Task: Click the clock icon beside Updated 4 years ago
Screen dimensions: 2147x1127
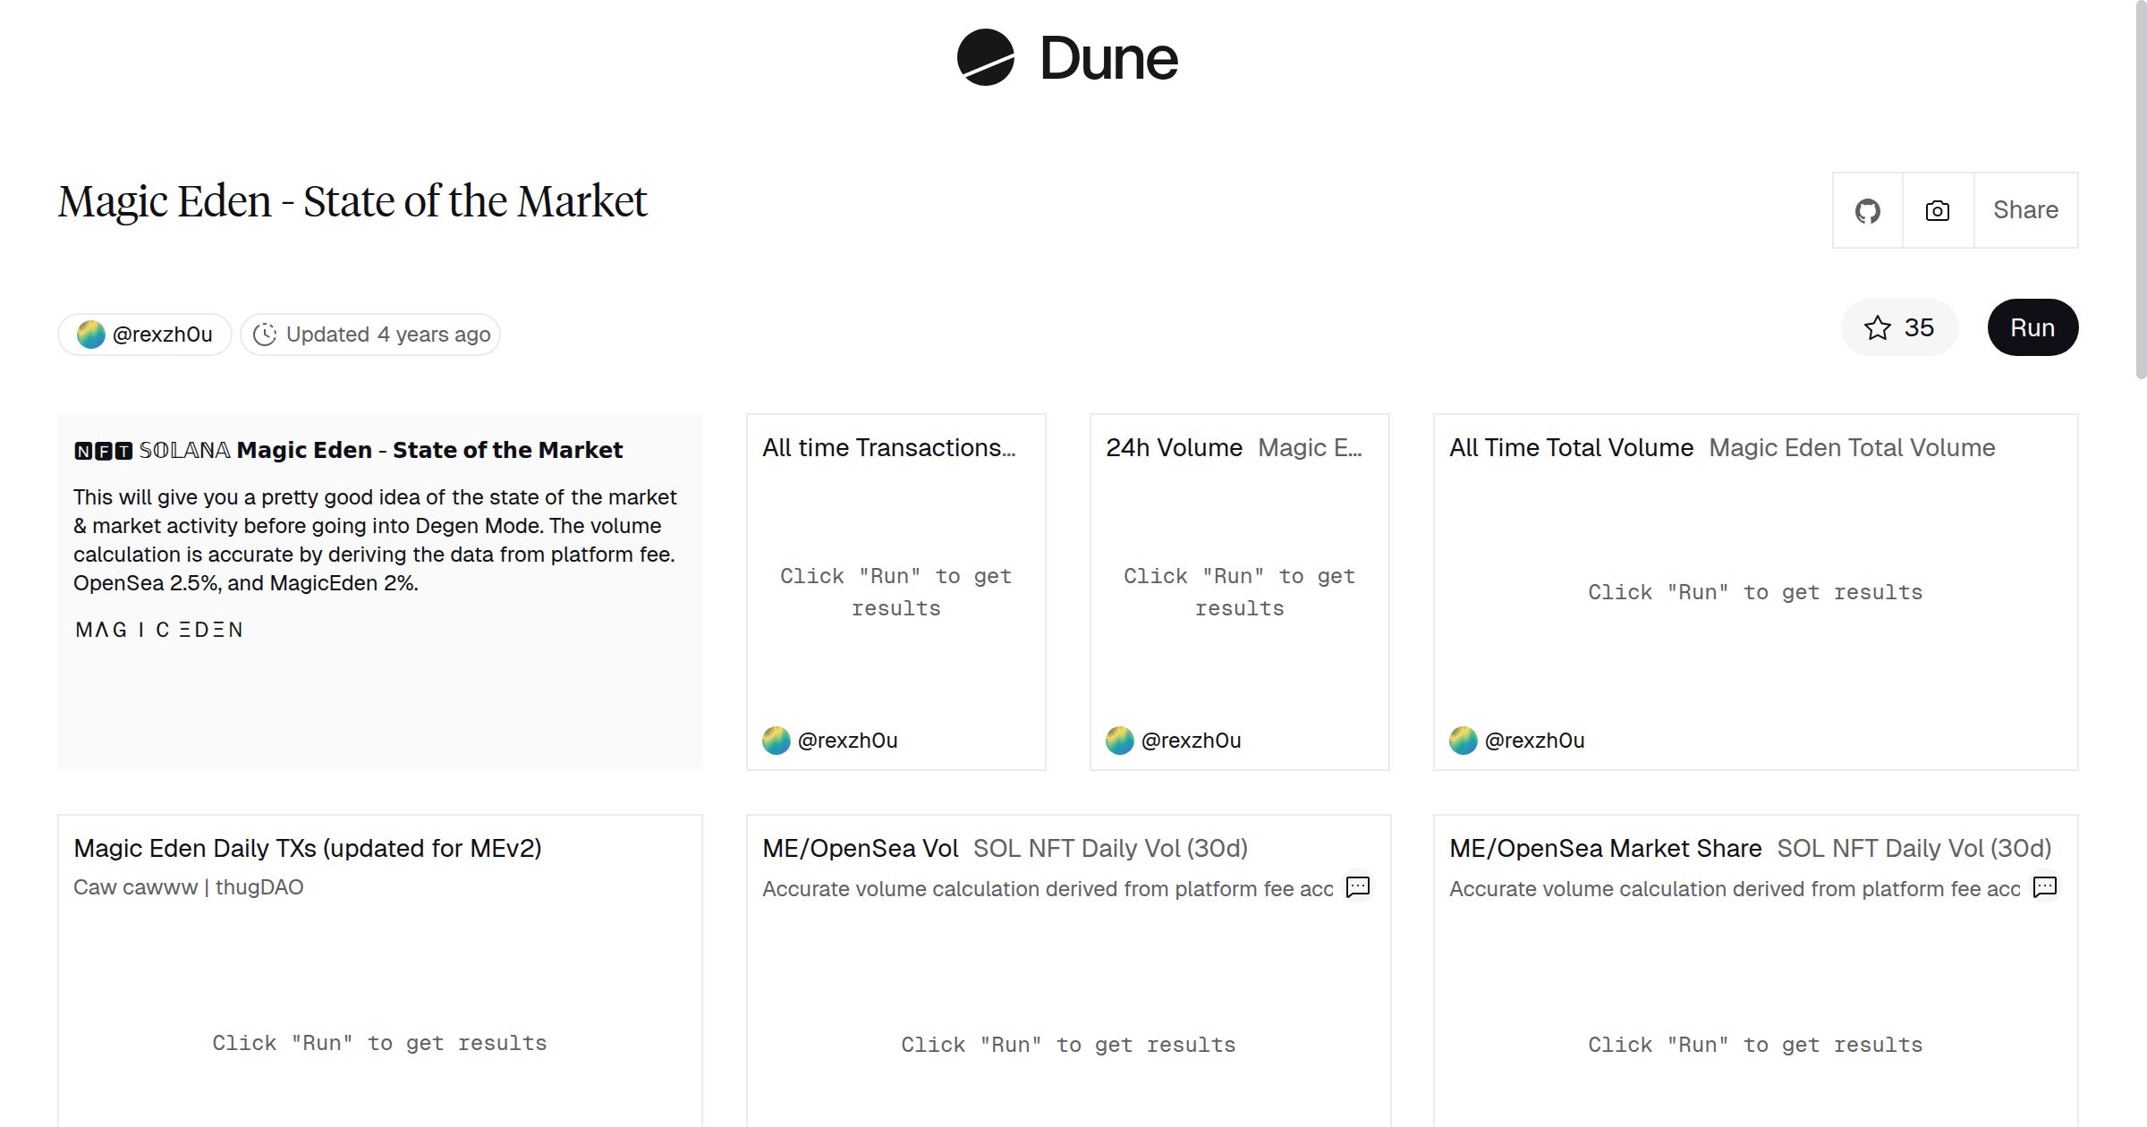Action: [267, 334]
